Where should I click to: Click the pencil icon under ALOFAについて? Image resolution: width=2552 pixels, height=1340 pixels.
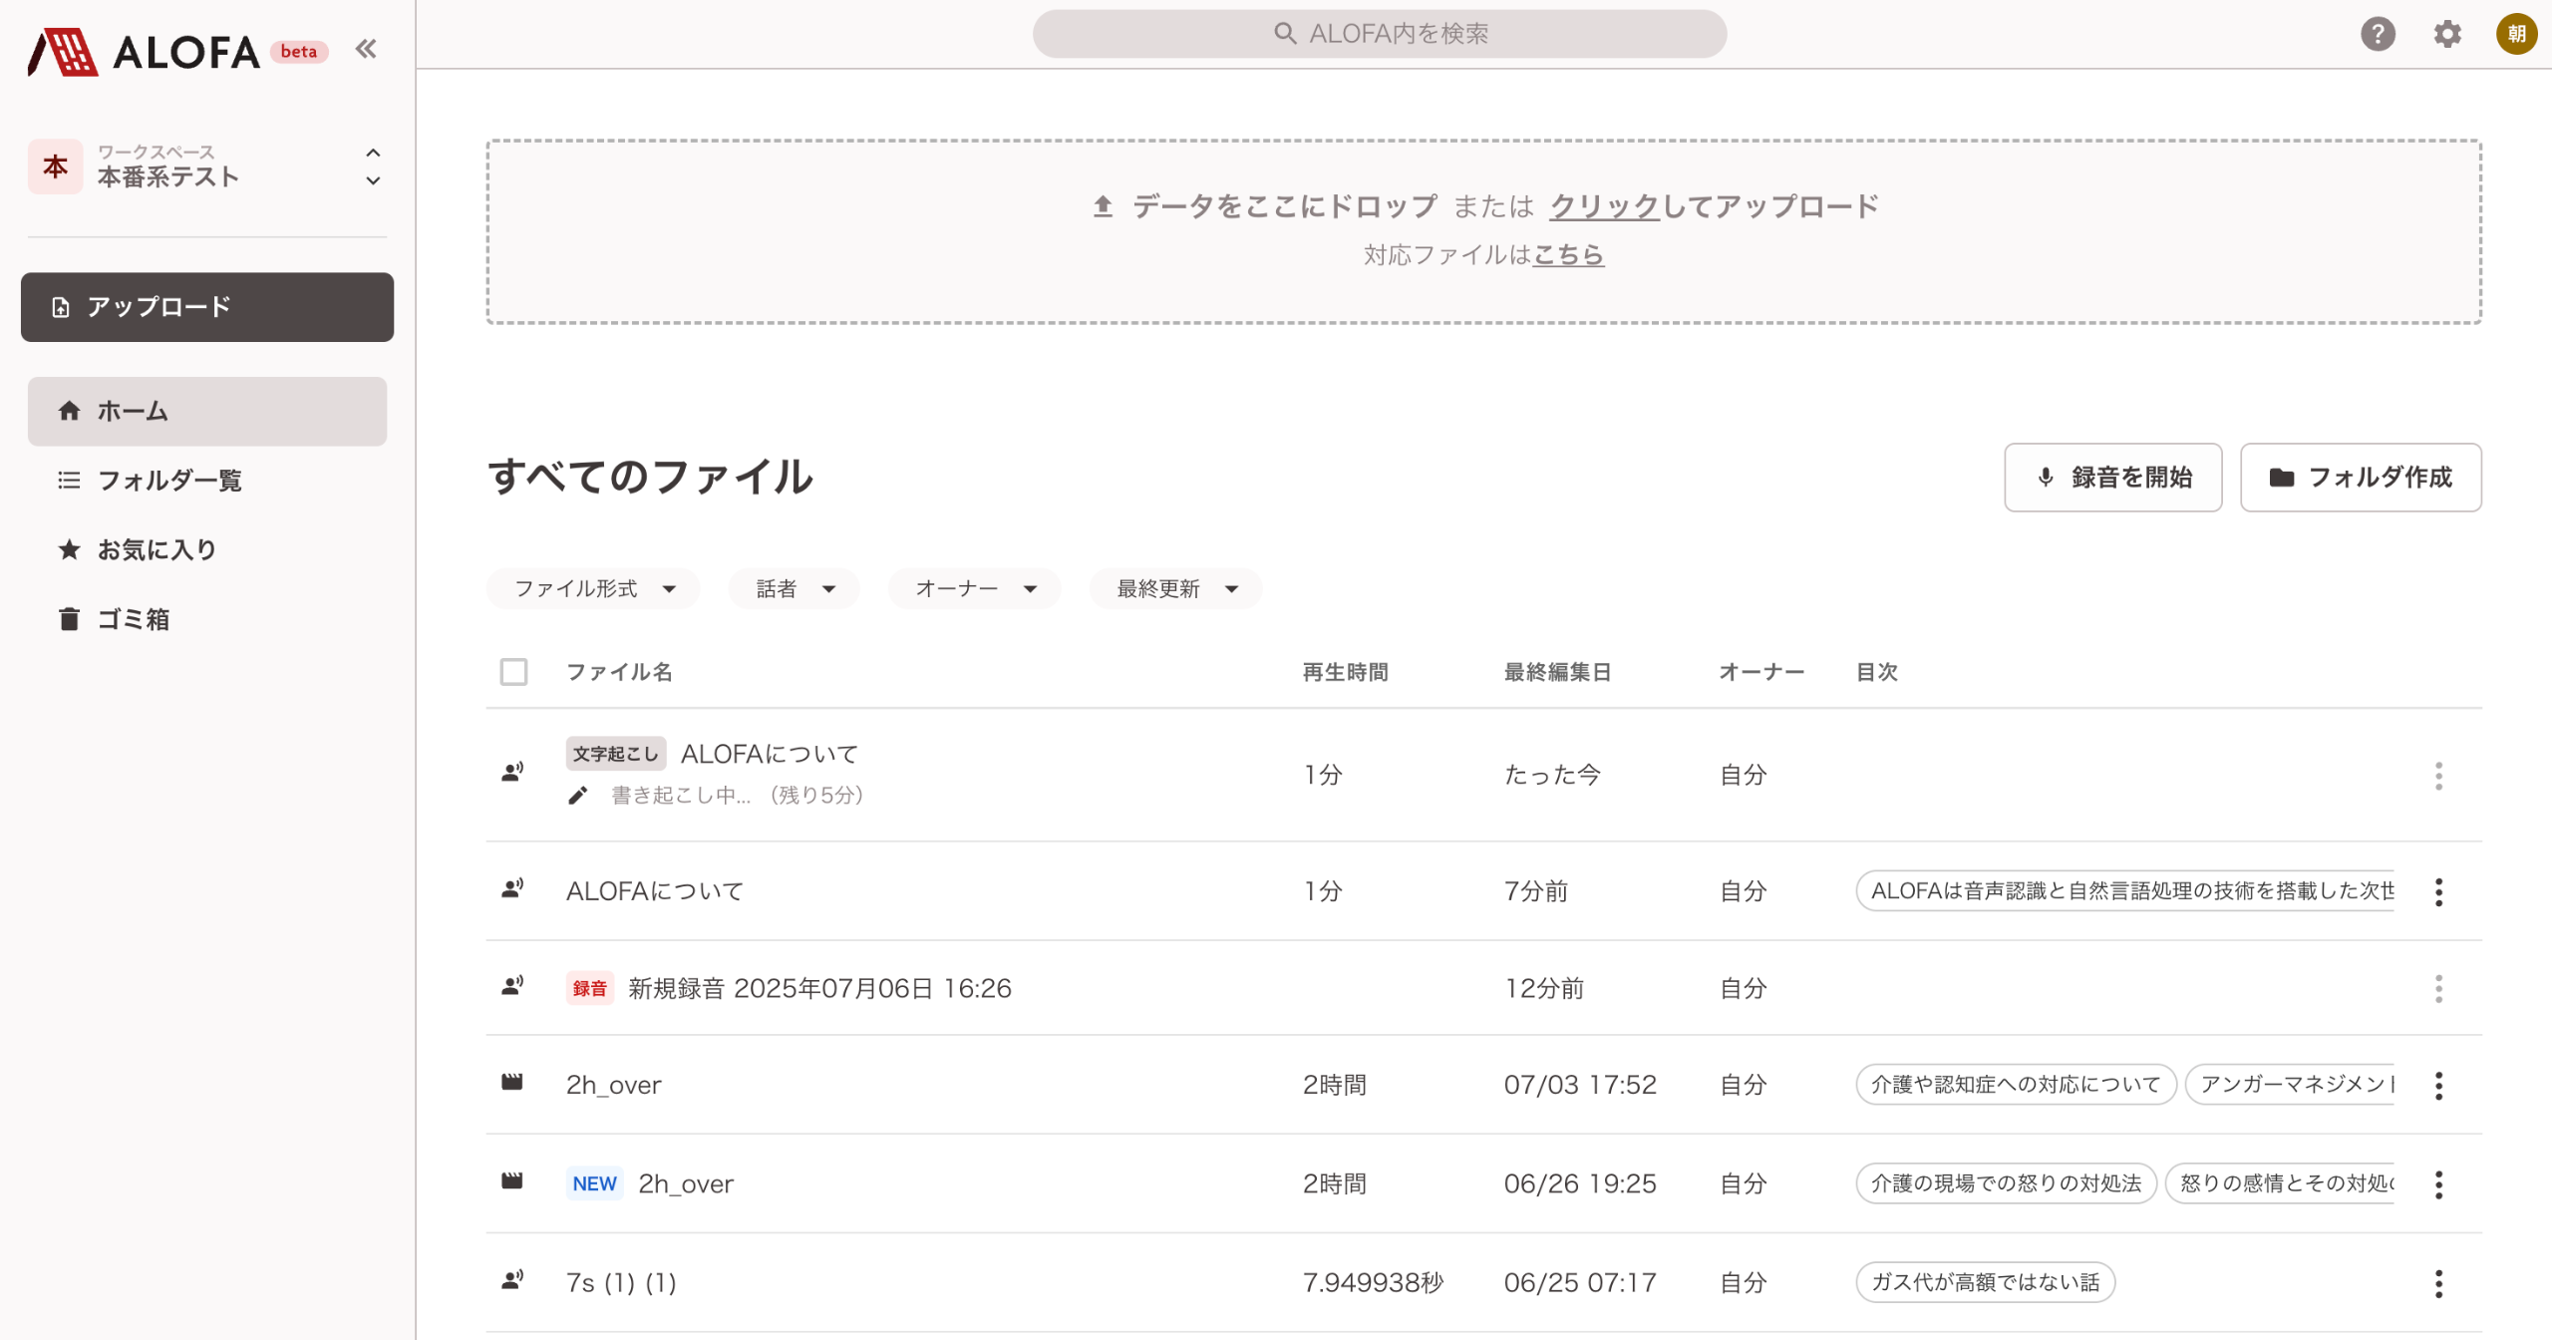point(577,796)
